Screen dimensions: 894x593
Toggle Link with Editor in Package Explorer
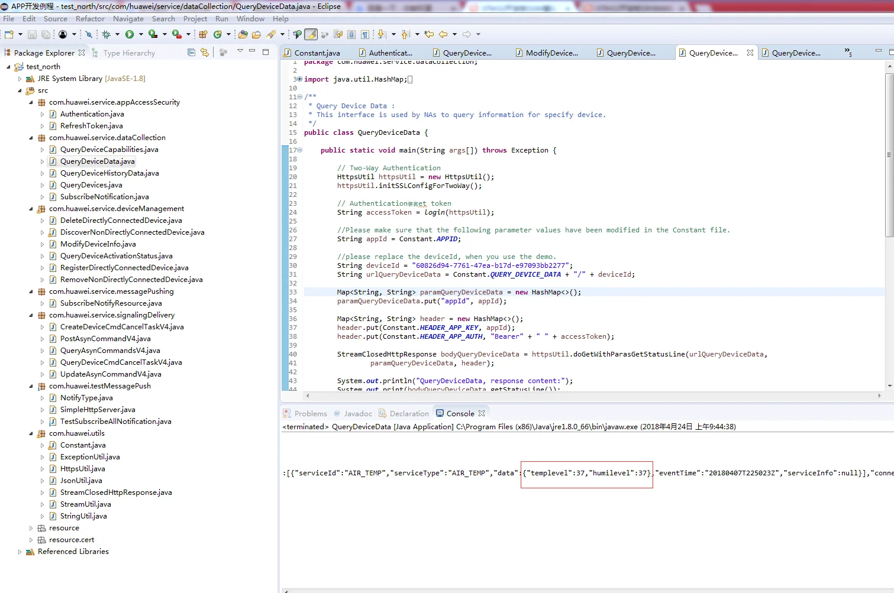click(x=205, y=53)
